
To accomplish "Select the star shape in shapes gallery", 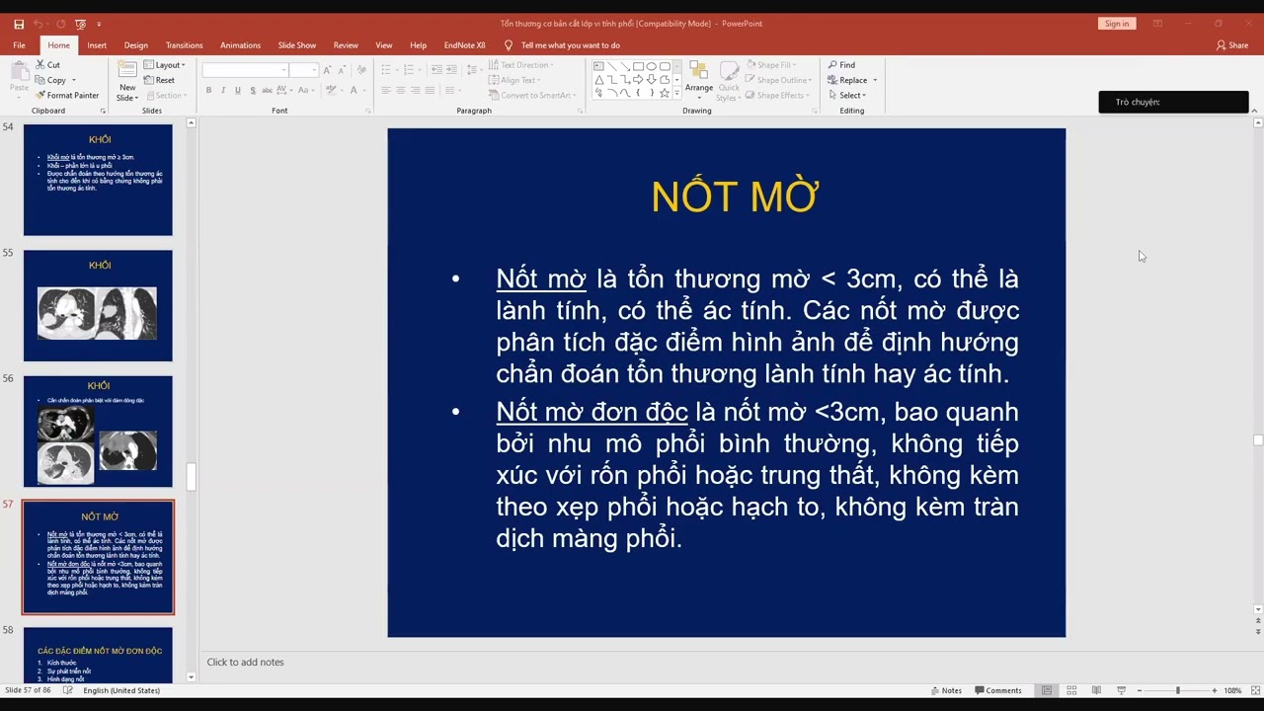I will [x=665, y=93].
